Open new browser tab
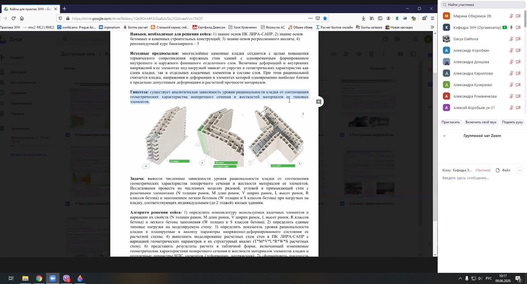 point(64,9)
